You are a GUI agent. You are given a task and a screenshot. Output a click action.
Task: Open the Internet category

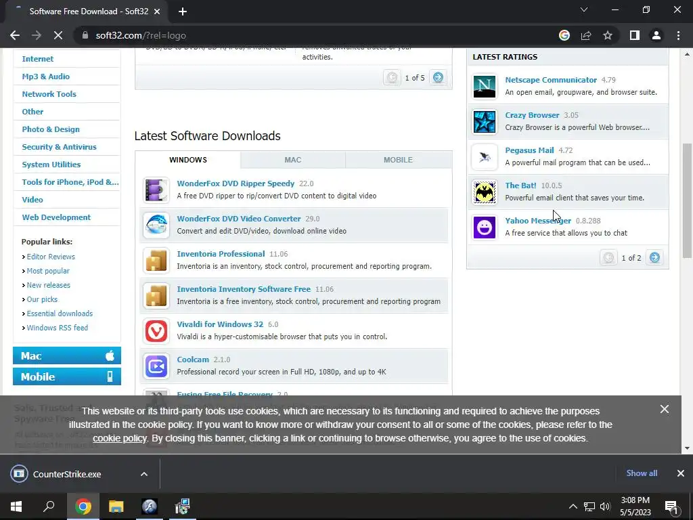tap(38, 59)
